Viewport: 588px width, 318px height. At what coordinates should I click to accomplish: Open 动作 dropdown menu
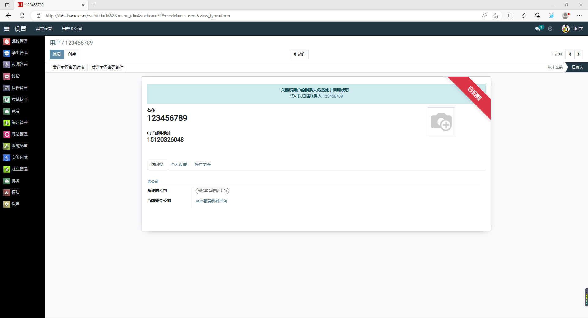coord(300,54)
